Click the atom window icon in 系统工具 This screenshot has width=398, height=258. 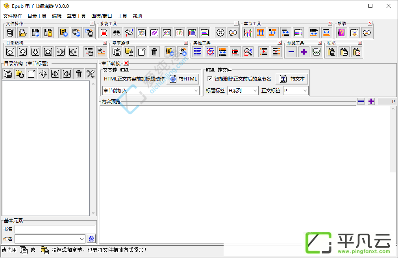click(142, 33)
